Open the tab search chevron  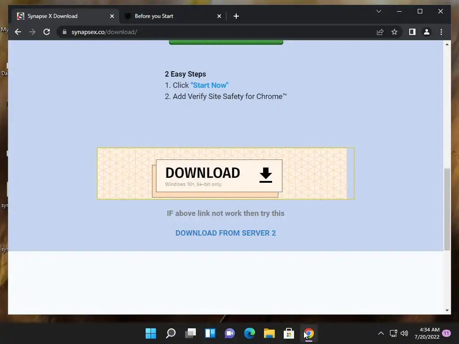[x=378, y=11]
